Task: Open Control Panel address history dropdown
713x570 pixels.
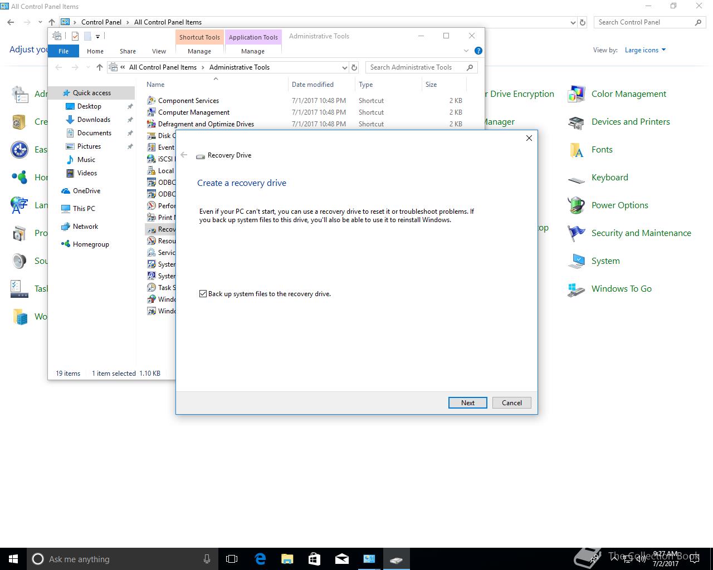Action: (573, 22)
